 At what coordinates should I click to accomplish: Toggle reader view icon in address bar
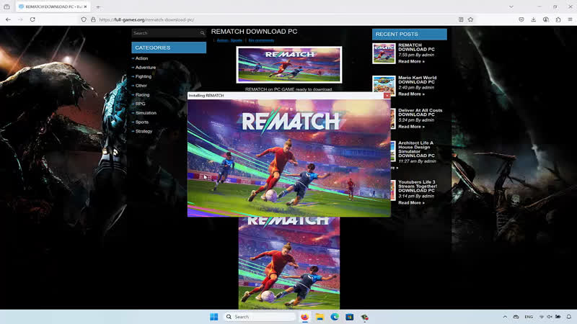[461, 19]
